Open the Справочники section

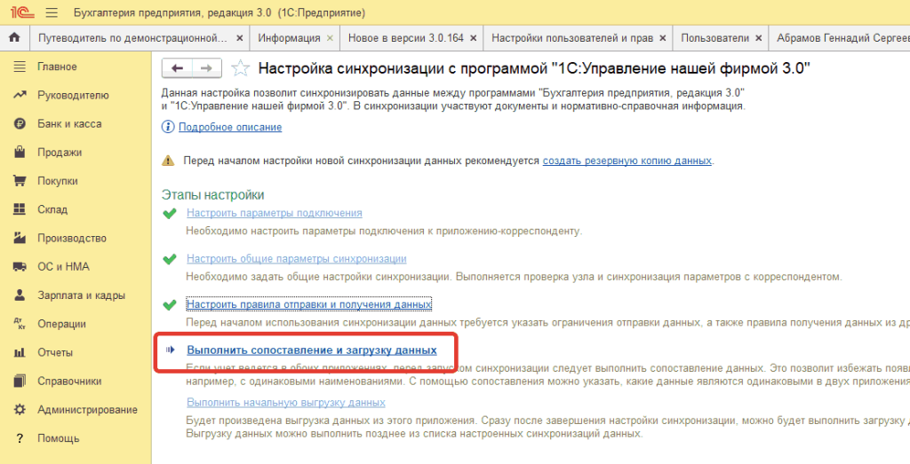[69, 381]
